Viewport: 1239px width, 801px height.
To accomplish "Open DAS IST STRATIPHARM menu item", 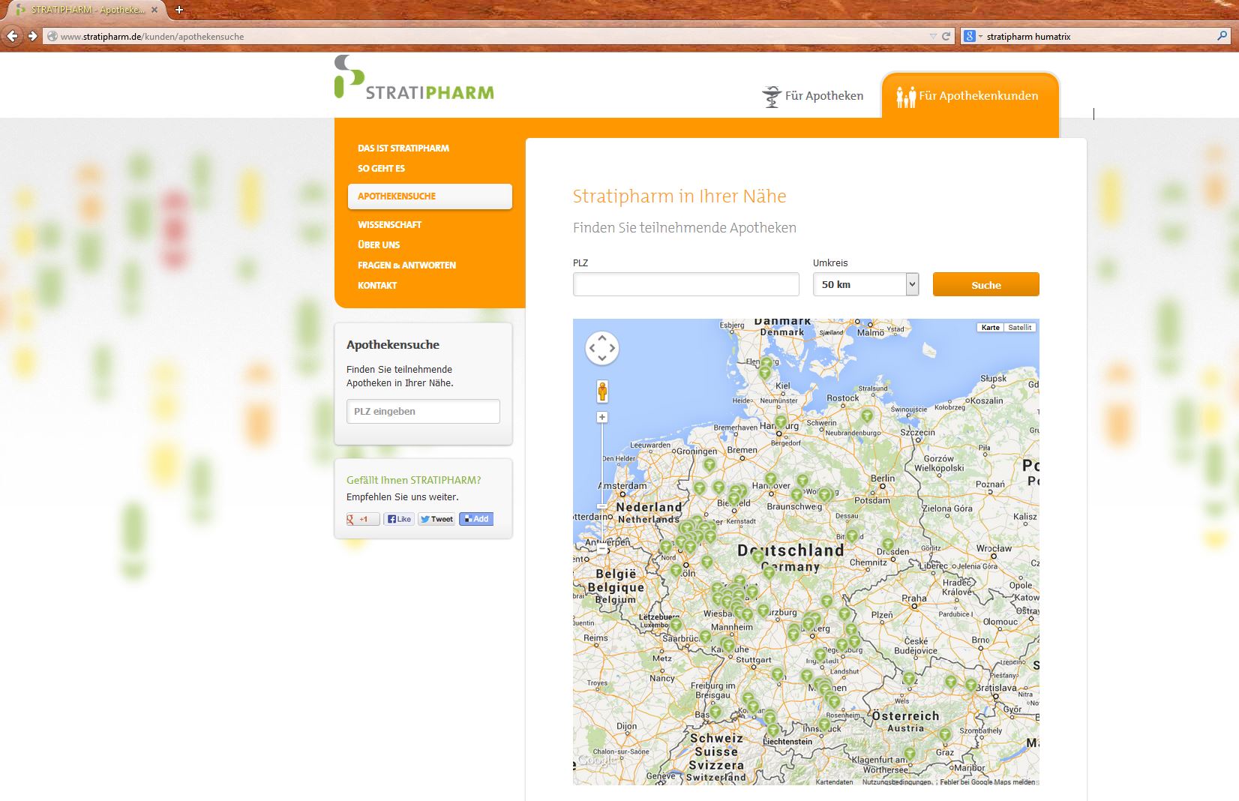I will pos(403,148).
